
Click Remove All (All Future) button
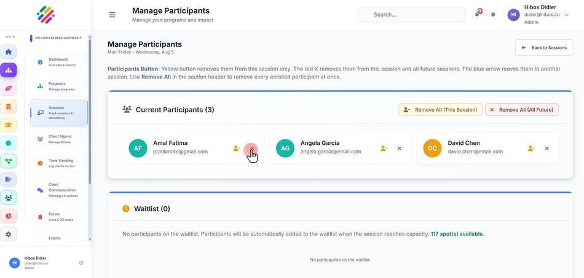point(522,110)
